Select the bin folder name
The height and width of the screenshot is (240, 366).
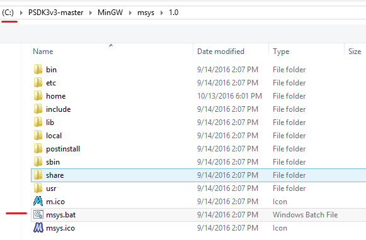52,70
